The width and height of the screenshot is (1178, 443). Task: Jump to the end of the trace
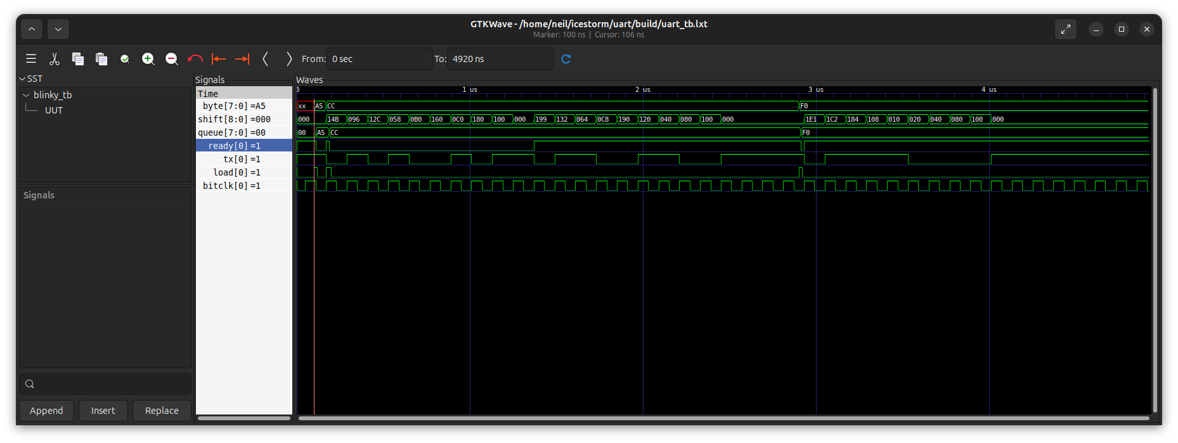coord(242,59)
